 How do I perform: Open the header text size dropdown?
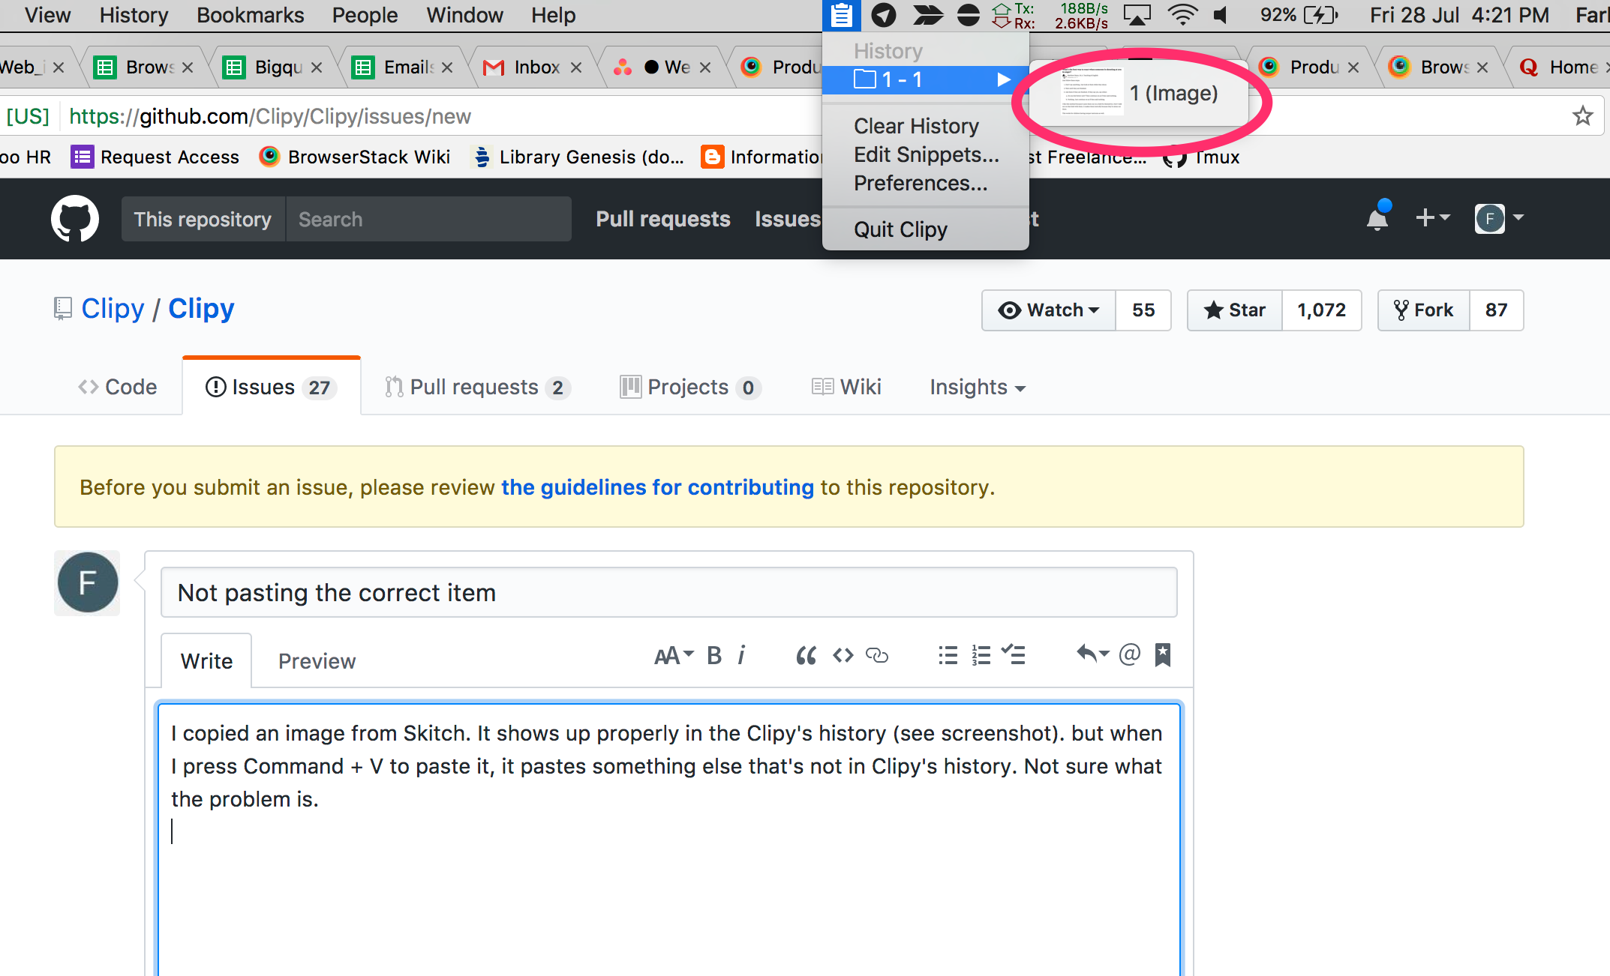(x=673, y=656)
